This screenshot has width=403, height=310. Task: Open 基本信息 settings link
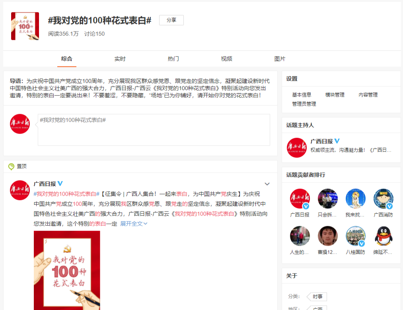pos(302,95)
